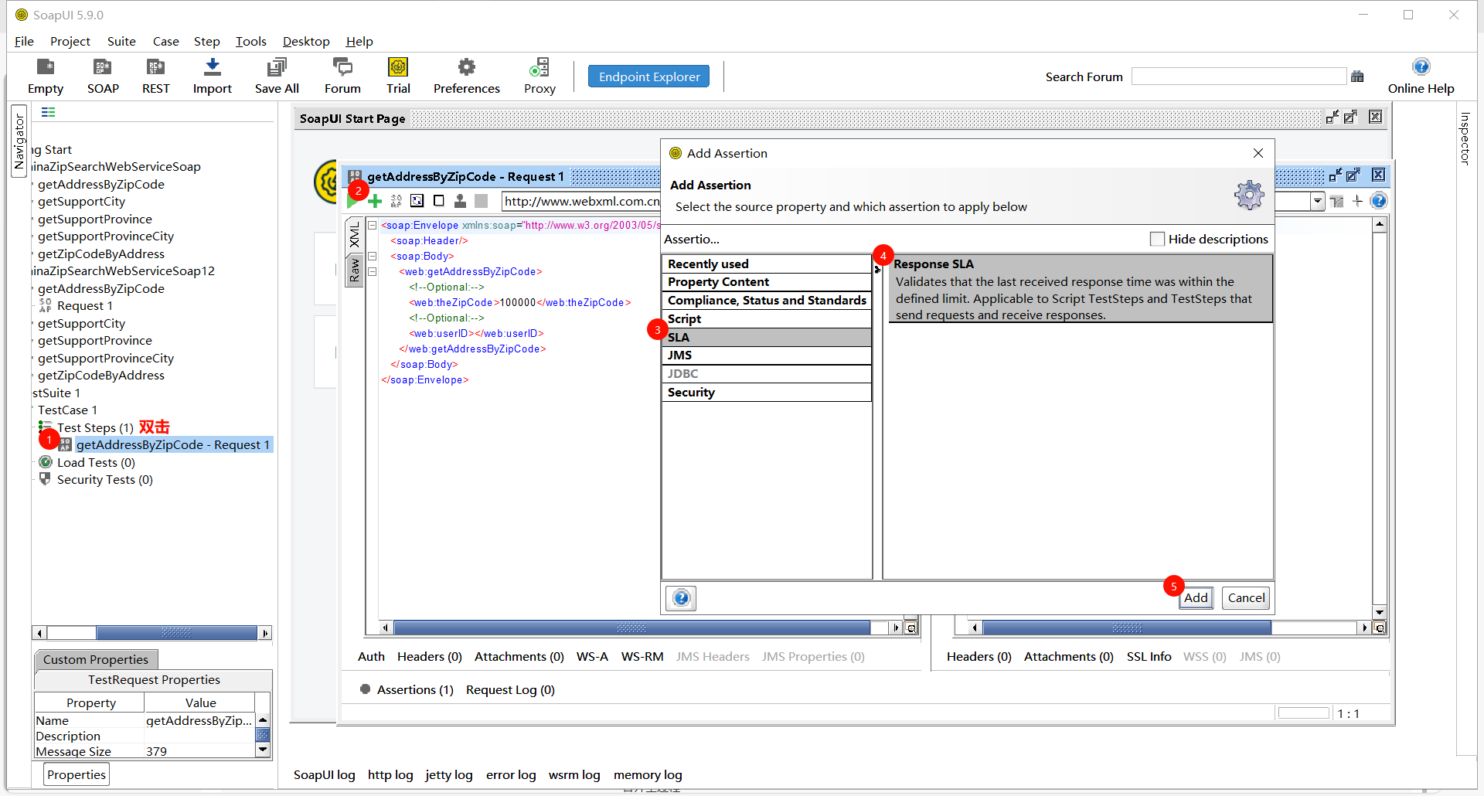The width and height of the screenshot is (1484, 796).
Task: Click the Search Forum input field
Action: tap(1238, 77)
